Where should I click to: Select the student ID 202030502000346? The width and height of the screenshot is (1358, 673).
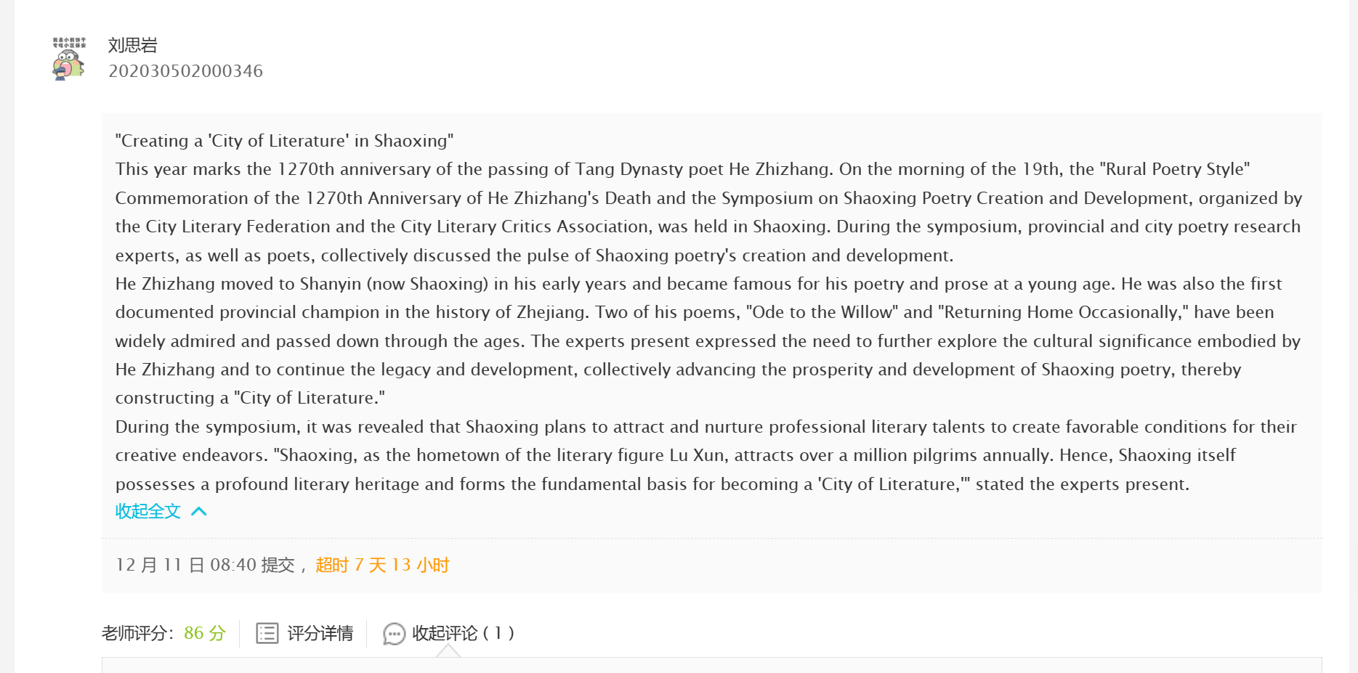(185, 71)
